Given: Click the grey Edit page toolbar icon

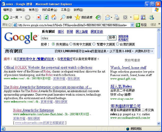Looking at the screenshot, I should tap(125, 17).
